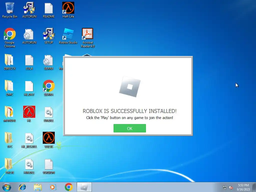256x192 pixels.
Task: Select the DMC folder icon
Action: (10, 88)
